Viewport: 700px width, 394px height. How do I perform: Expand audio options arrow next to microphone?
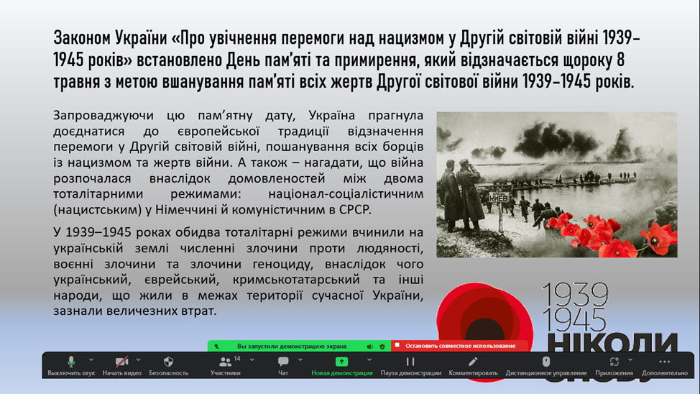(91, 359)
